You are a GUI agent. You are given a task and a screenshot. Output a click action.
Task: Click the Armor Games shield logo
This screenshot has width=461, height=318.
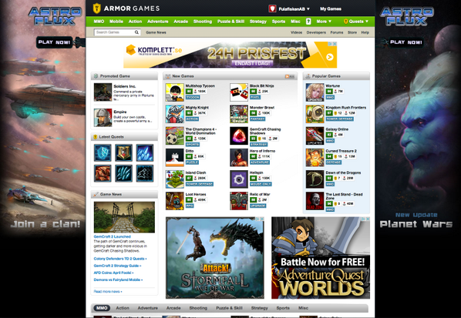(96, 8)
